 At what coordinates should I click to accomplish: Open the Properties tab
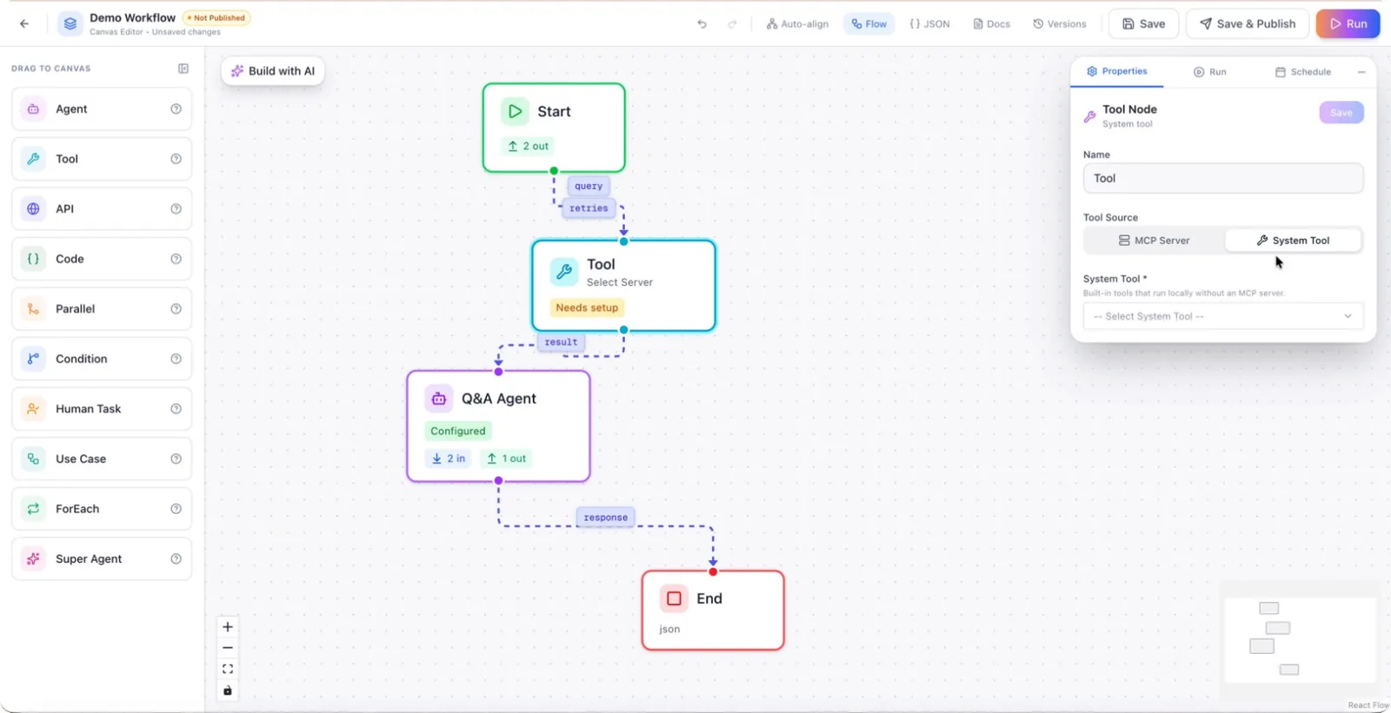[1117, 71]
